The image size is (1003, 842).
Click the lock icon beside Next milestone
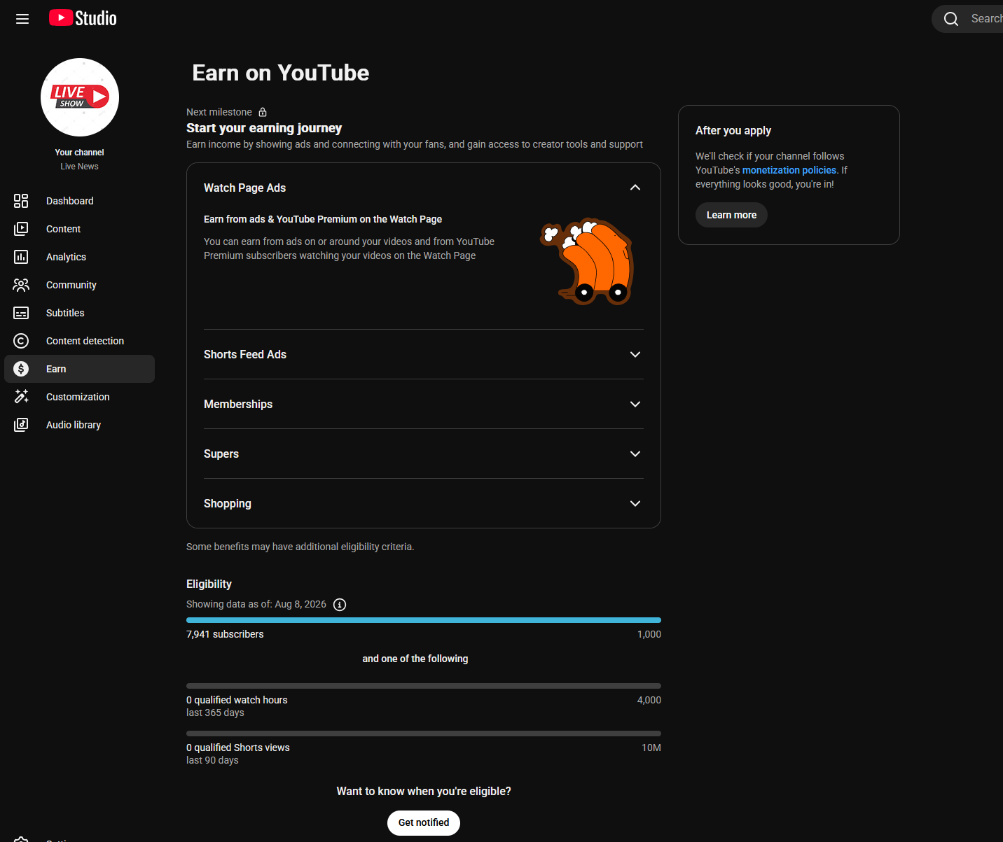click(263, 112)
